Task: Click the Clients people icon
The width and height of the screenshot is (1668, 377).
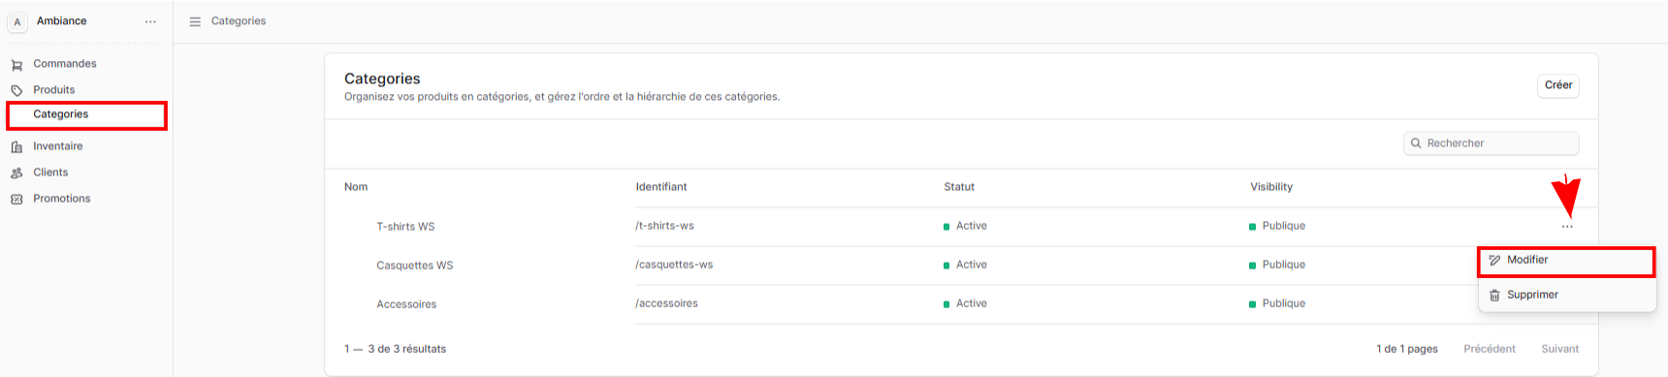Action: [x=16, y=173]
